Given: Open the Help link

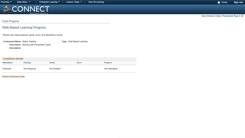Looking at the screenshot, I should [x=218, y=16].
